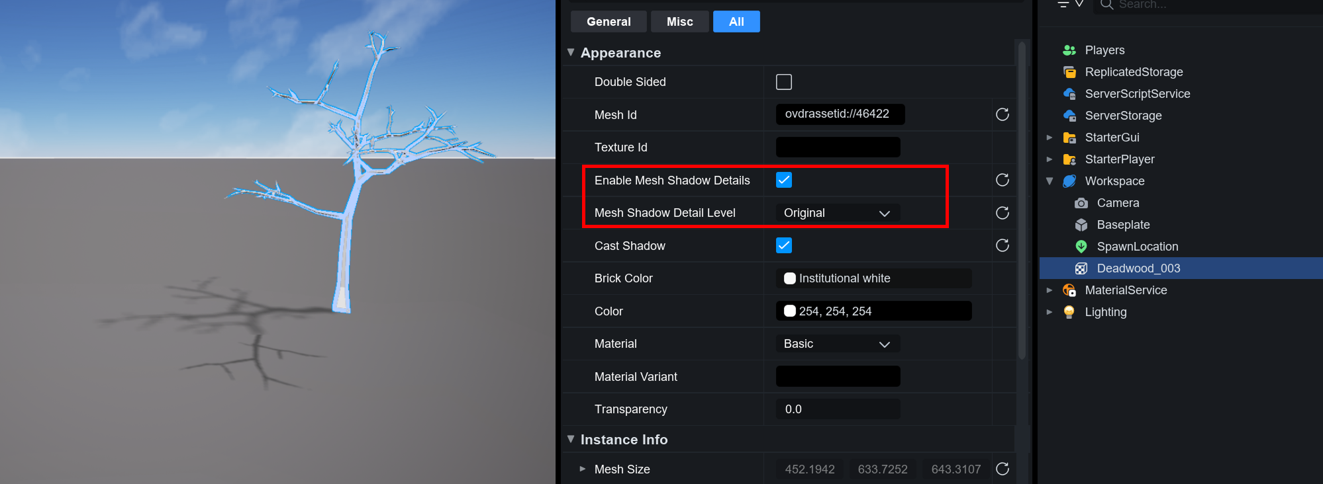Image resolution: width=1323 pixels, height=484 pixels.
Task: Click the Transparency value field
Action: pos(837,409)
